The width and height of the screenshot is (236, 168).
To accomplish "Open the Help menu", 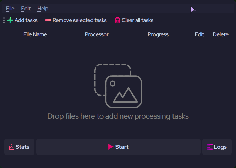I will click(x=43, y=9).
